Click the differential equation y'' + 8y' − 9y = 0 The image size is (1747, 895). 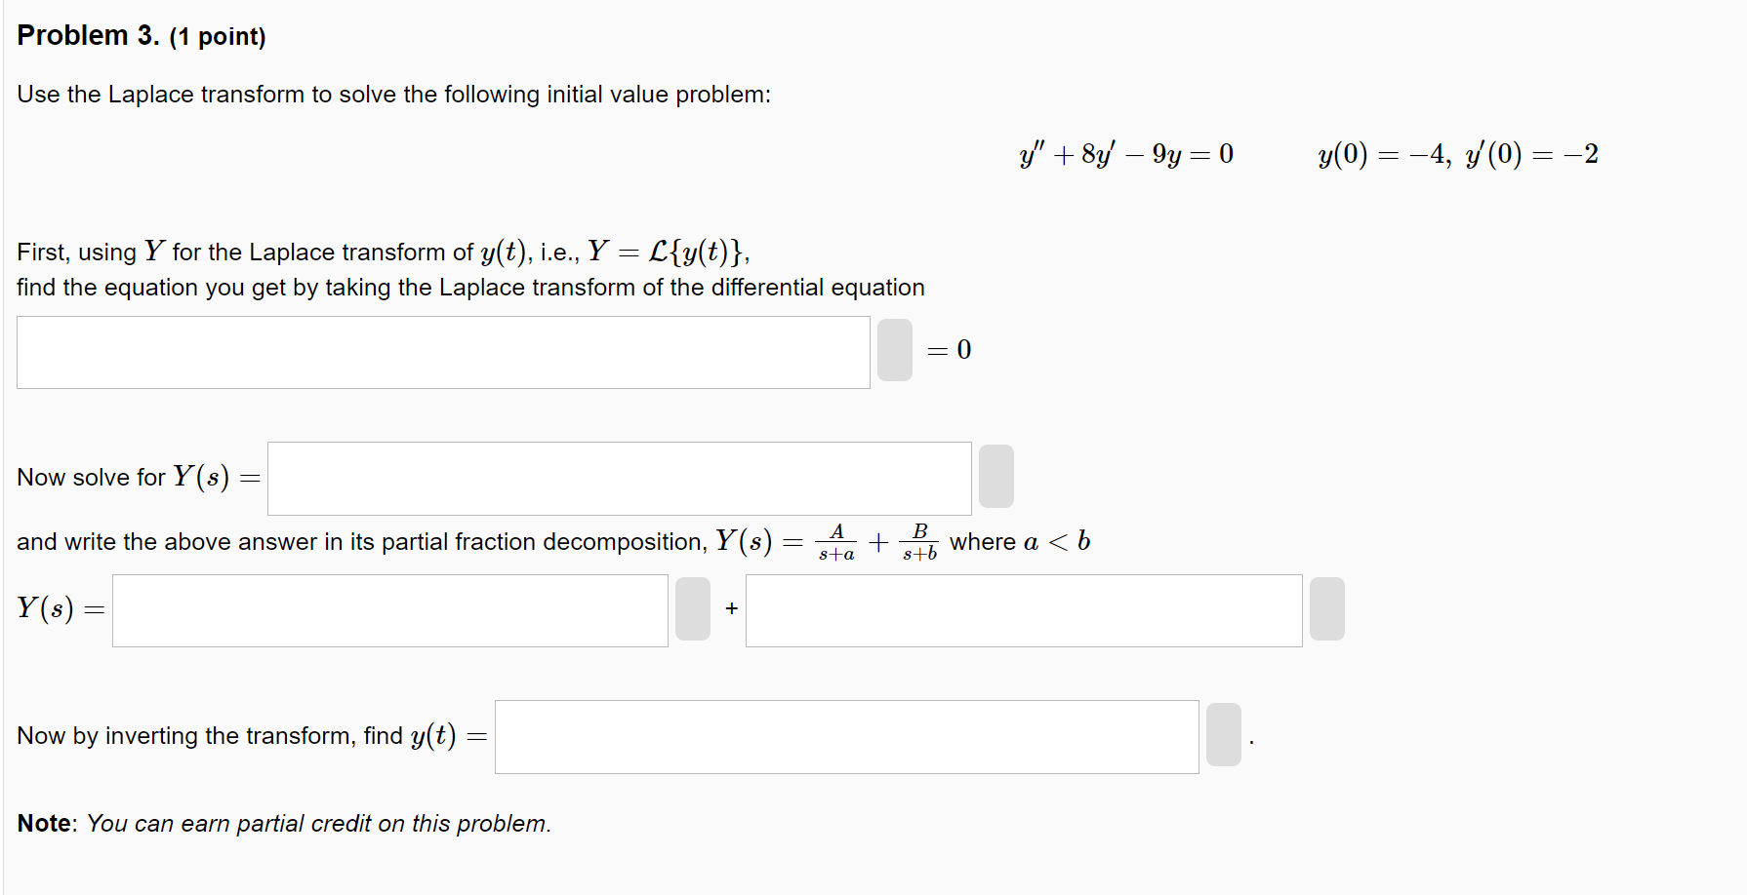click(x=1126, y=154)
